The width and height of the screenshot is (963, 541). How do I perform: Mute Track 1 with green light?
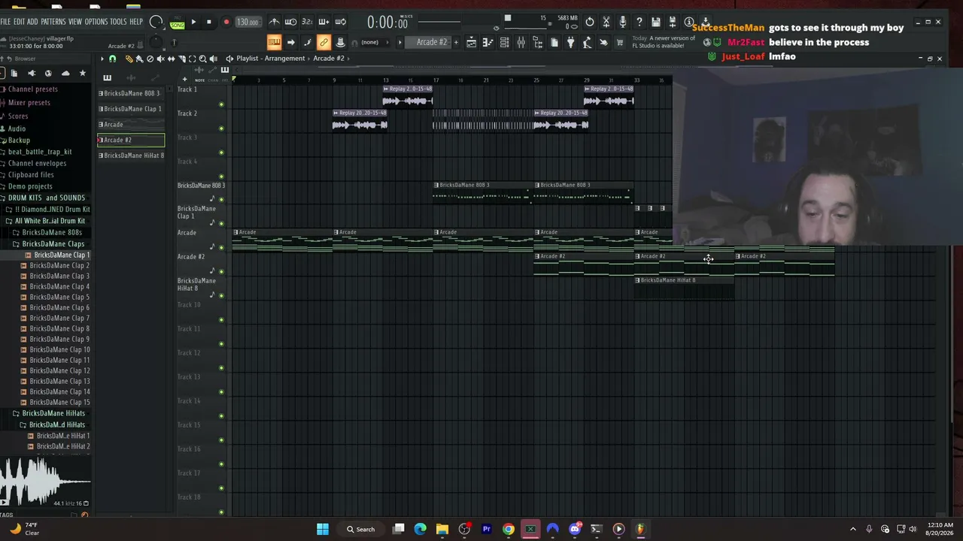pos(221,104)
